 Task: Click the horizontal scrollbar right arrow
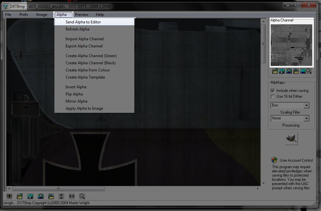258,189
